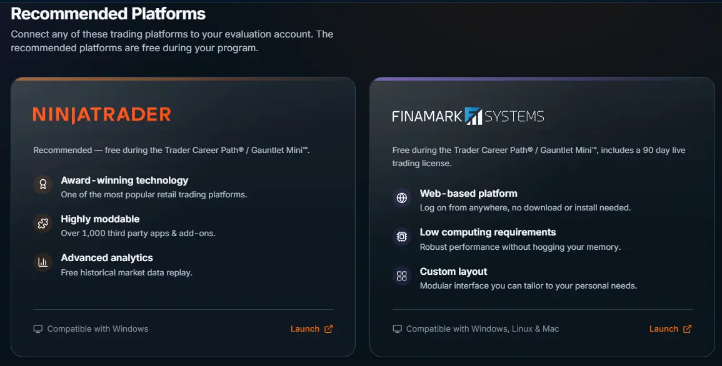Click the Recommended Platforms heading
Screen dimensions: 722x366
tap(108, 12)
